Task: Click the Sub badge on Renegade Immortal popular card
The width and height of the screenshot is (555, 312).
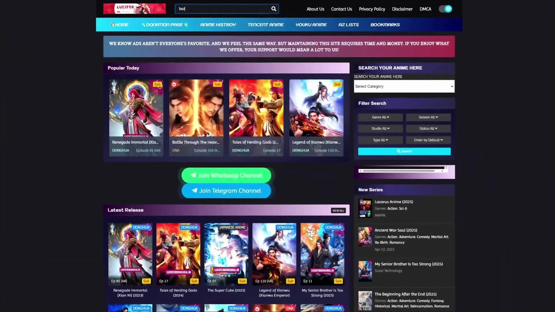Action: (x=157, y=84)
